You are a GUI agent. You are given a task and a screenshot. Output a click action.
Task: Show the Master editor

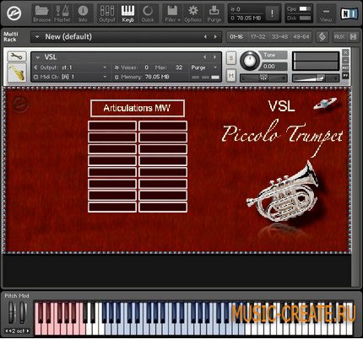62,13
